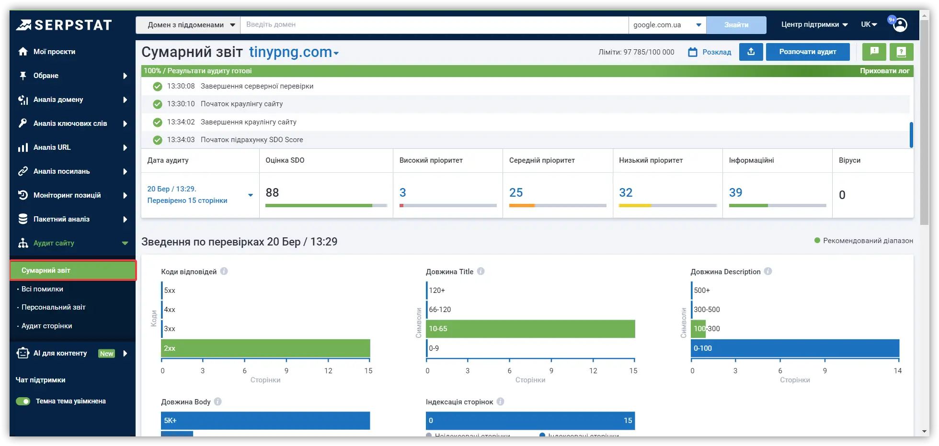The width and height of the screenshot is (939, 446).
Task: Collapse the Аудит сайту section arrow
Action: [125, 243]
